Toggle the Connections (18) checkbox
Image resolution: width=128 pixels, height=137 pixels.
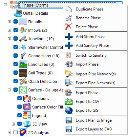(x=15, y=56)
